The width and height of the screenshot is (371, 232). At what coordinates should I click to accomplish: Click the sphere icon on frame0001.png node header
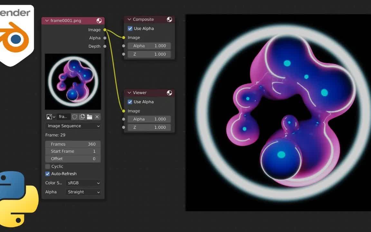99,20
